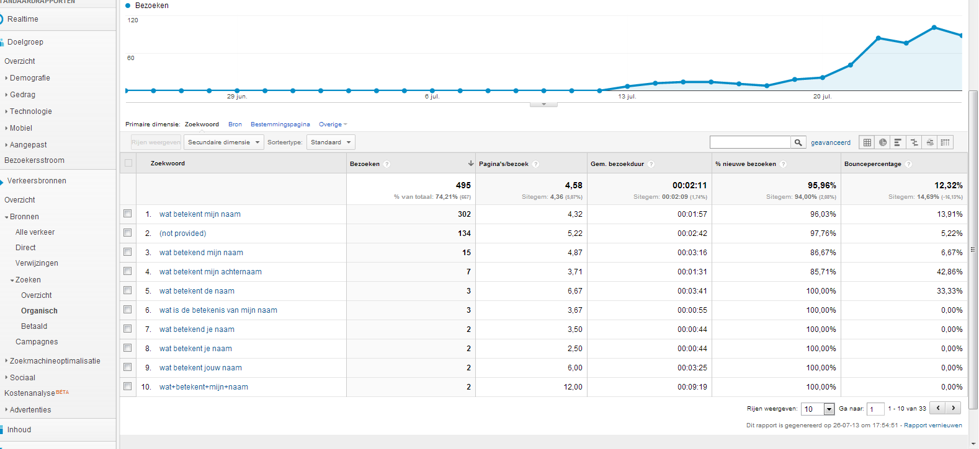Open Betaald in sidebar

(34, 326)
